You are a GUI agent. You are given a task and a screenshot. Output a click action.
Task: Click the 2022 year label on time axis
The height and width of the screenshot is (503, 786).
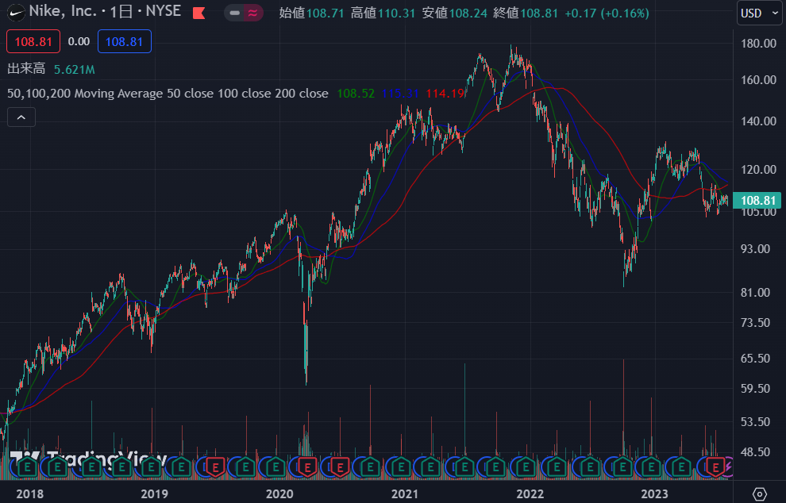click(x=530, y=494)
